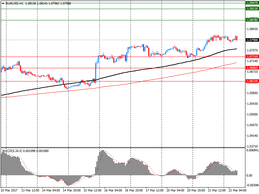Click the 14 Mar 04:00 time axis label
The width and height of the screenshot is (259, 194).
point(51,190)
